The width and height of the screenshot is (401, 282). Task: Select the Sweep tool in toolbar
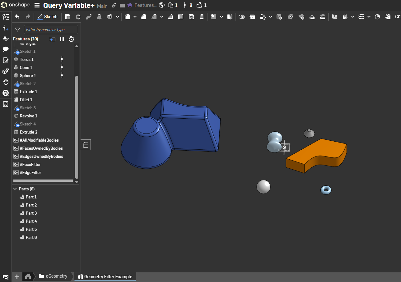[x=89, y=17]
